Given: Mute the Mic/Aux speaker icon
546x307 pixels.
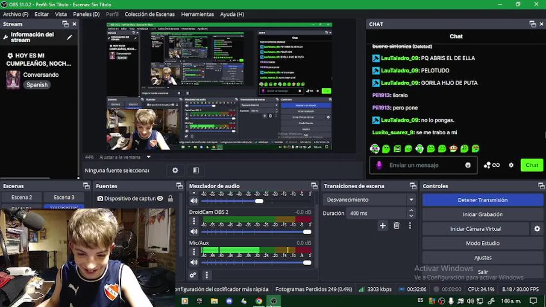Looking at the screenshot, I should pos(194,262).
